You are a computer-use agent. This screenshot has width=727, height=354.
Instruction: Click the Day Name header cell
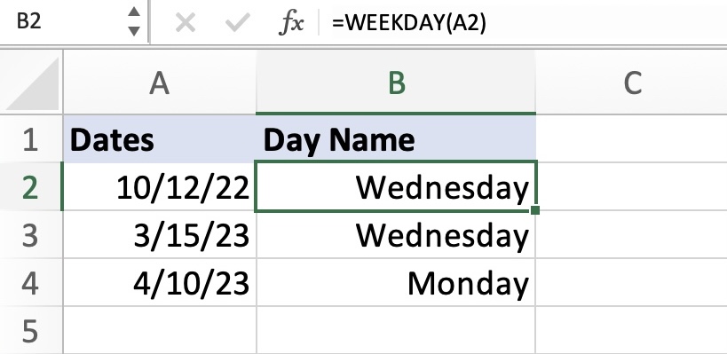click(396, 139)
